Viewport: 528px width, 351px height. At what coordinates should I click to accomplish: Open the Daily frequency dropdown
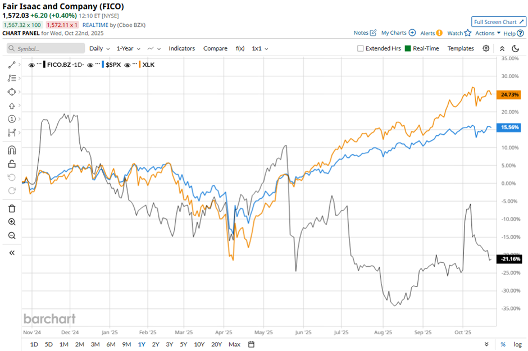99,49
